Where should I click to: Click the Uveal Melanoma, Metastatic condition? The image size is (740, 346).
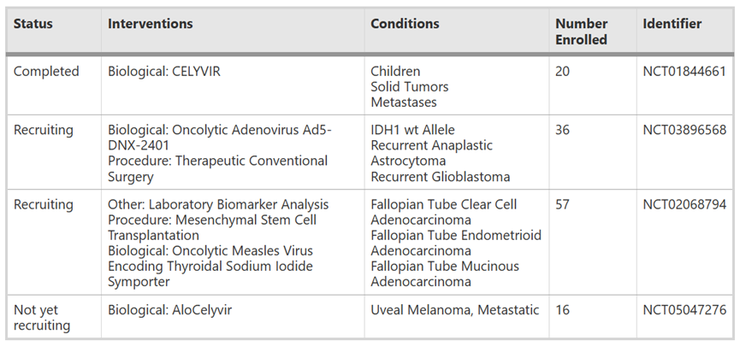454,310
